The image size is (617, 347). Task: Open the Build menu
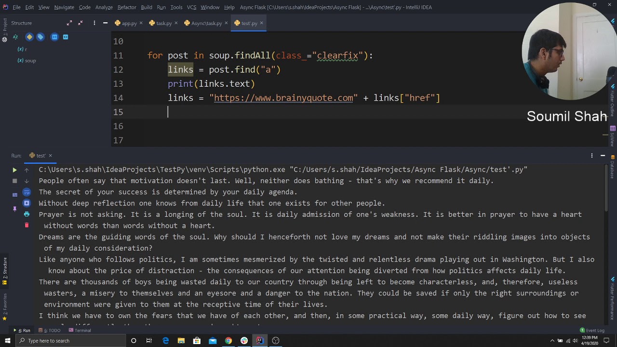click(147, 7)
